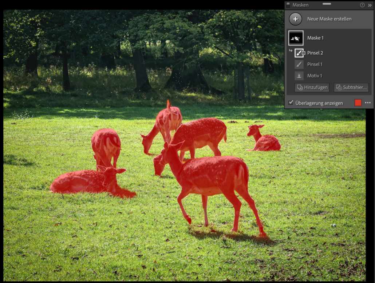Collapse the Masken panel with double arrows
The width and height of the screenshot is (375, 283).
(370, 5)
